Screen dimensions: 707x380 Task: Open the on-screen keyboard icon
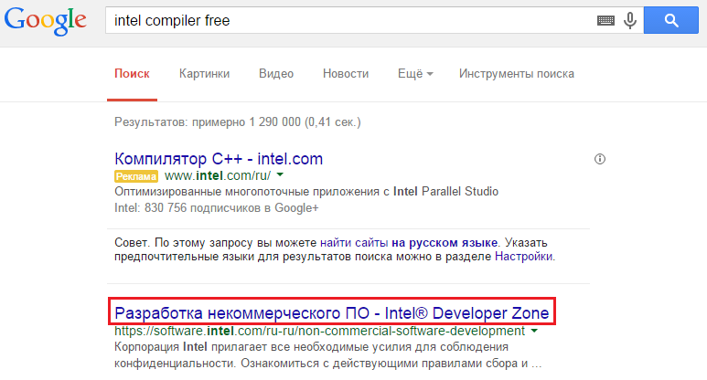pyautogui.click(x=605, y=20)
